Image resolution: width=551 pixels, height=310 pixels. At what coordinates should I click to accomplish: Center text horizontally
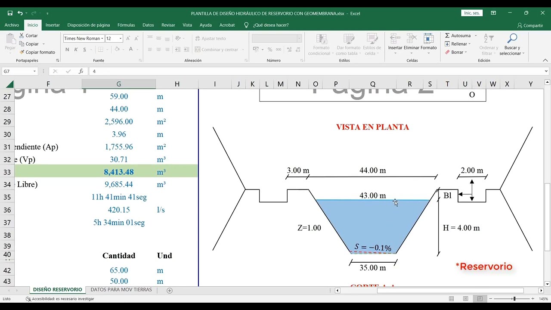click(158, 50)
